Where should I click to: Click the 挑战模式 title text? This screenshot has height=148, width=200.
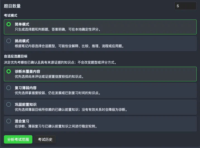pos(22,41)
